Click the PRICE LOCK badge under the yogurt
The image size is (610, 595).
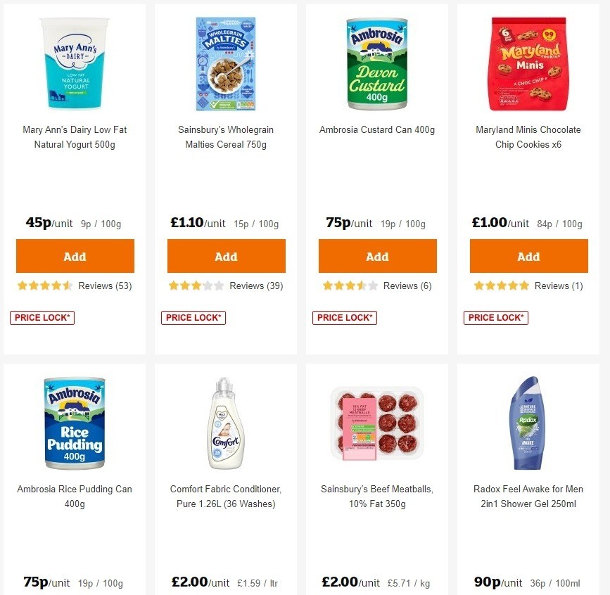(42, 317)
